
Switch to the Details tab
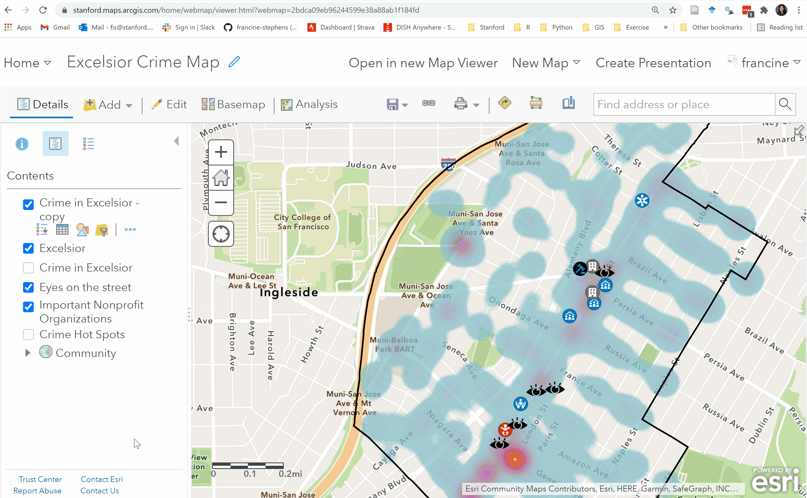[43, 104]
